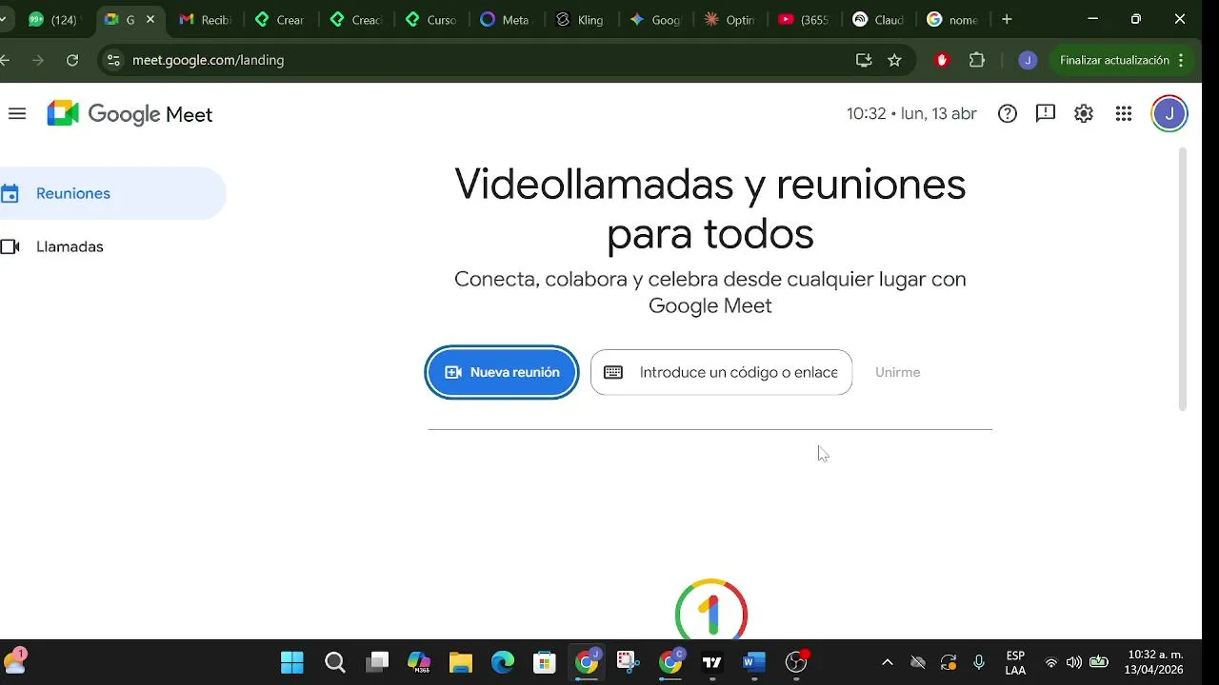This screenshot has width=1219, height=685.
Task: Open the Google apps grid
Action: click(x=1124, y=114)
